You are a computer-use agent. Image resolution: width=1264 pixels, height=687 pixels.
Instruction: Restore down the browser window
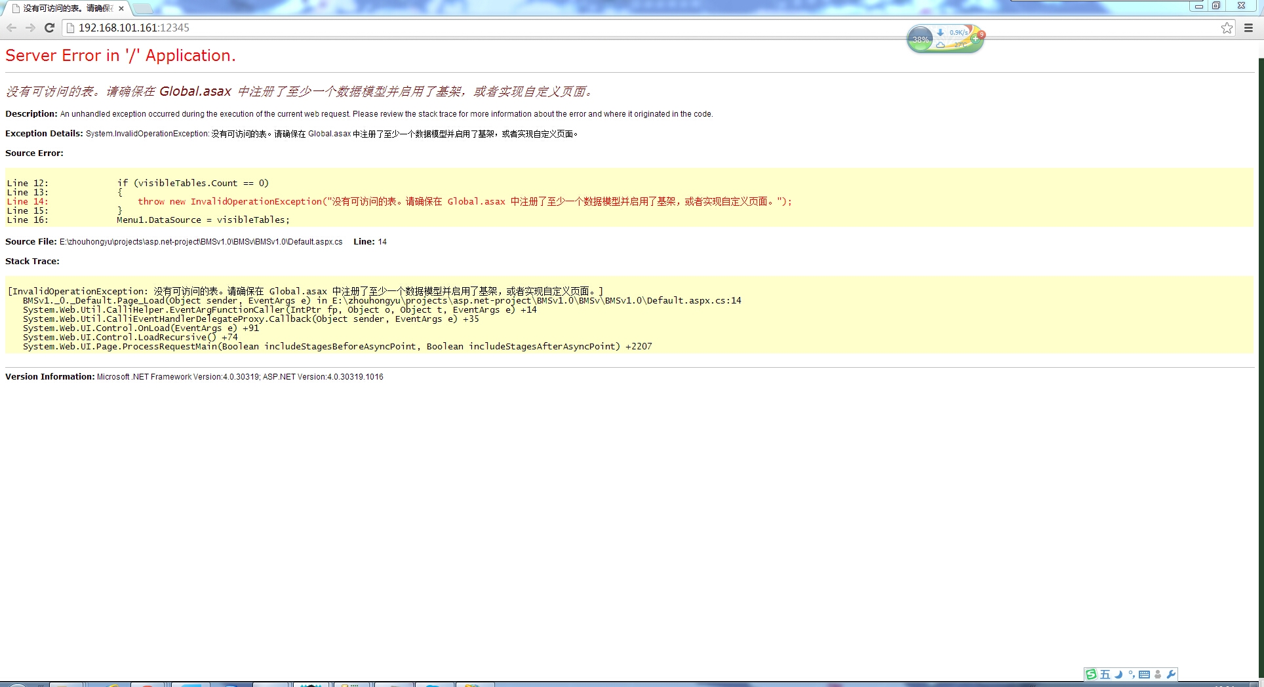[x=1216, y=6]
